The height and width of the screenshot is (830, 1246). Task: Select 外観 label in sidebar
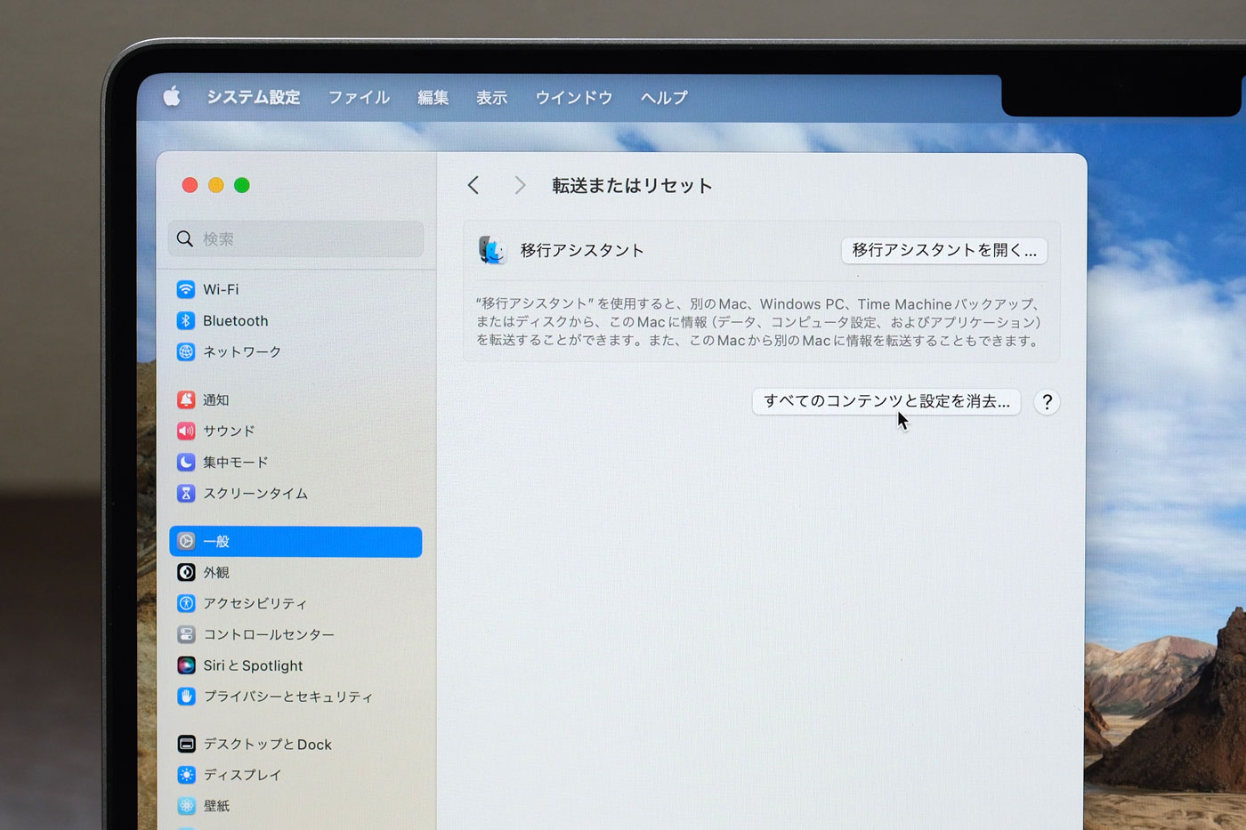point(216,572)
